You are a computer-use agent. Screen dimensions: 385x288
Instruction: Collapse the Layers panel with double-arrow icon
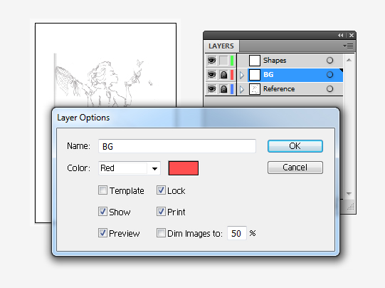point(340,36)
